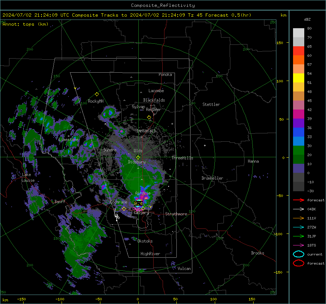326x304 pixels.
Task: Select the orange 111V track arrow
Action: click(x=298, y=218)
